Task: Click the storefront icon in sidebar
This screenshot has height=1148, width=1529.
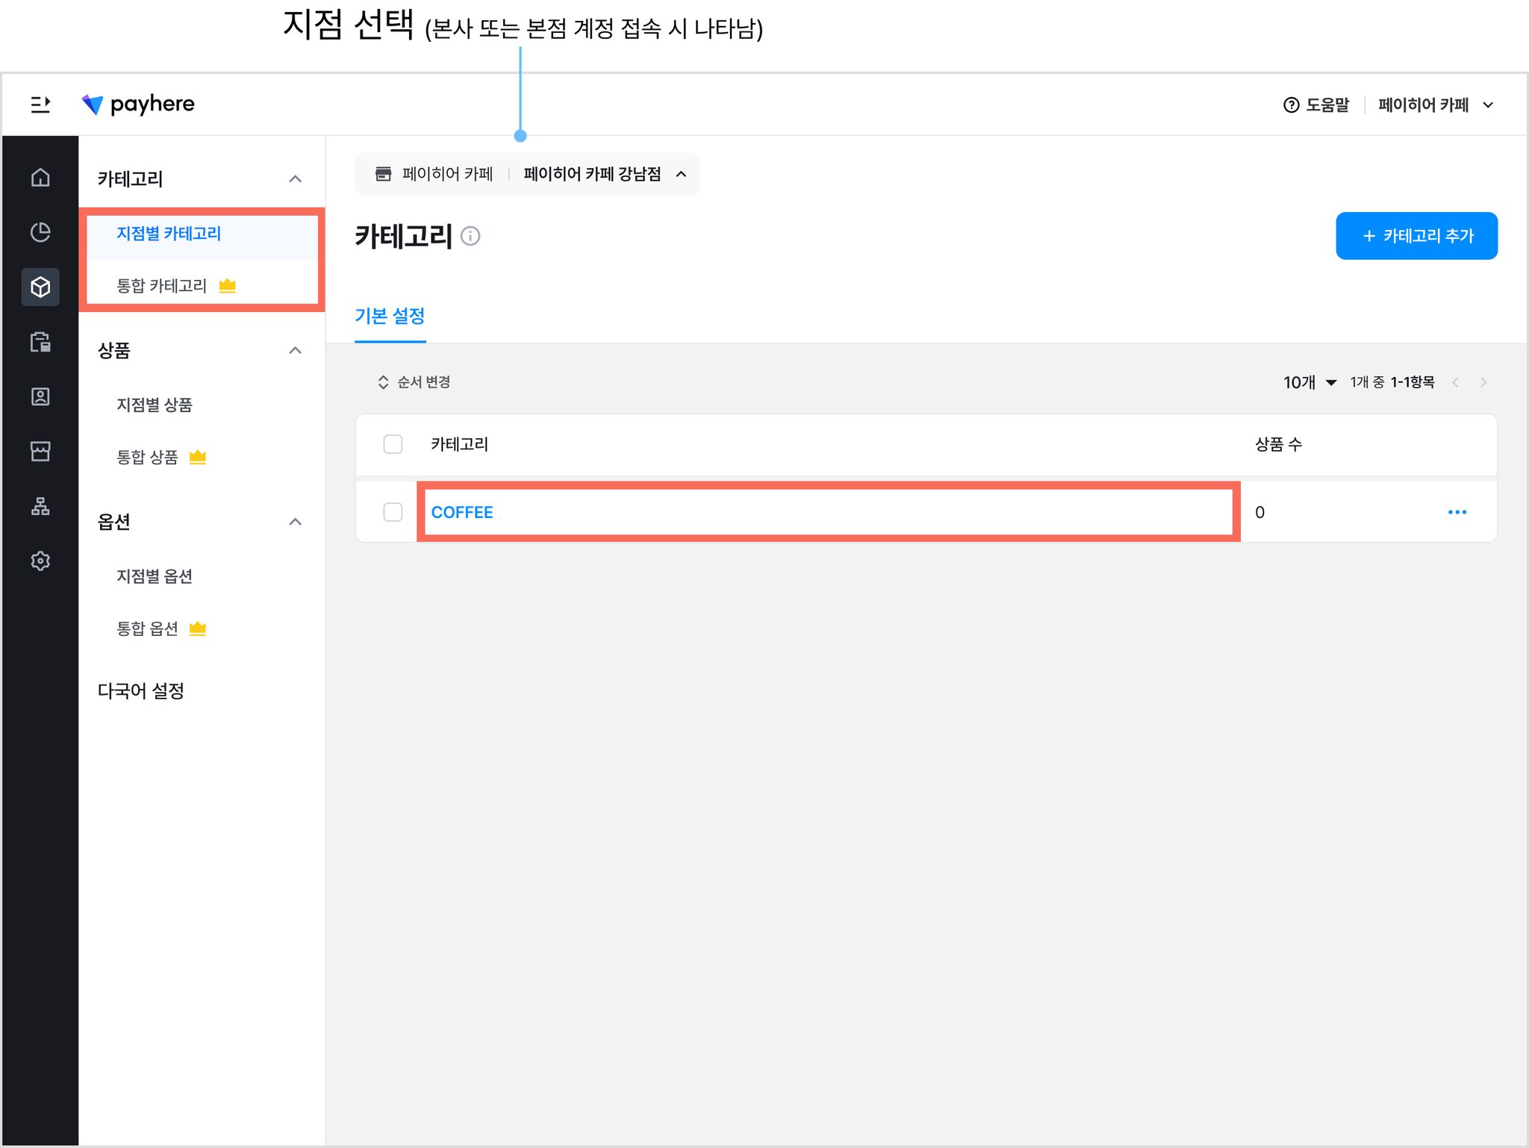Action: (40, 451)
